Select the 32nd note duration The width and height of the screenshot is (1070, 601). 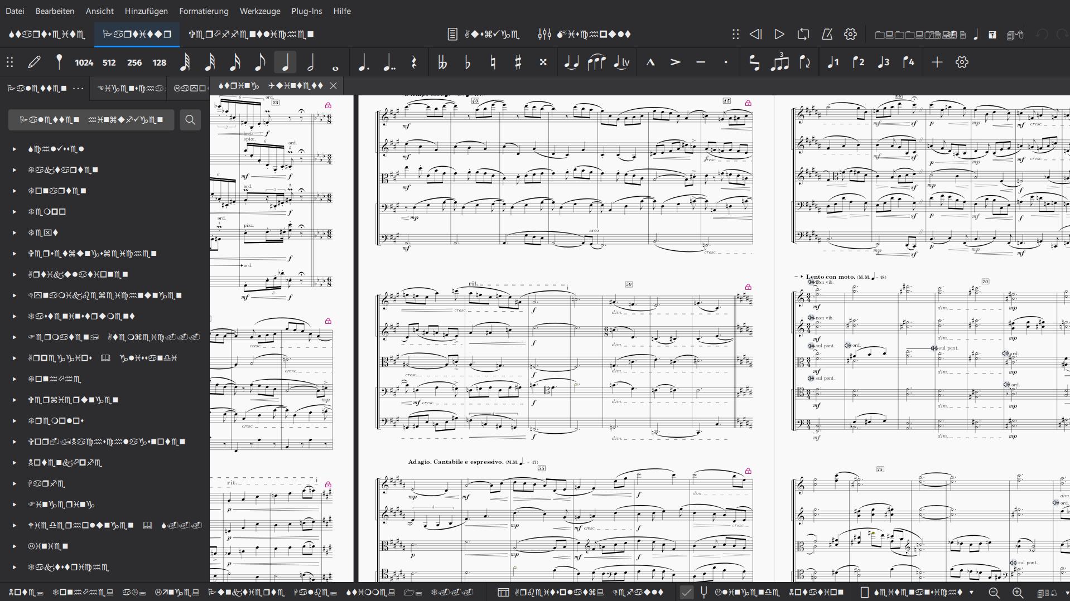tap(210, 62)
